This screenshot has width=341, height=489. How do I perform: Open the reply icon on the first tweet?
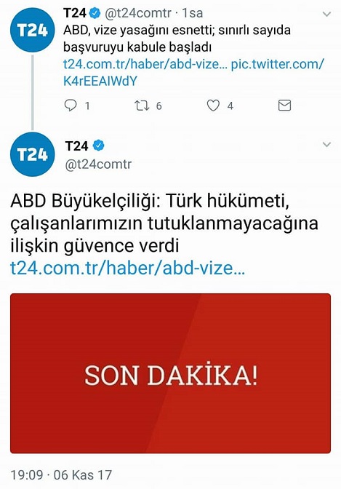pyautogui.click(x=71, y=106)
